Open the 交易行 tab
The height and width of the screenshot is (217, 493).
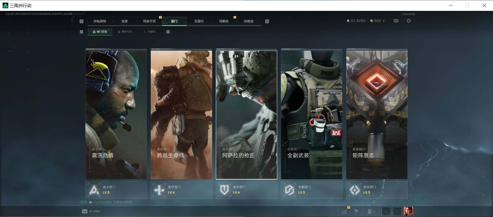coord(199,21)
